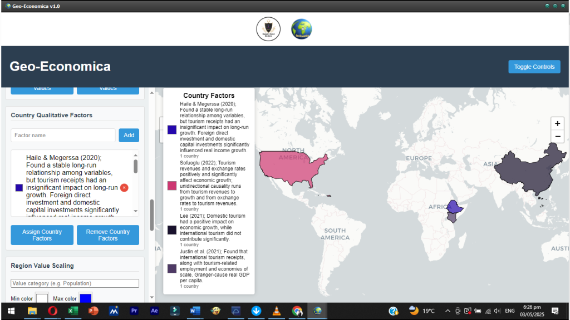The image size is (570, 320).
Task: Click the Assign Country Factors button
Action: pyautogui.click(x=42, y=235)
